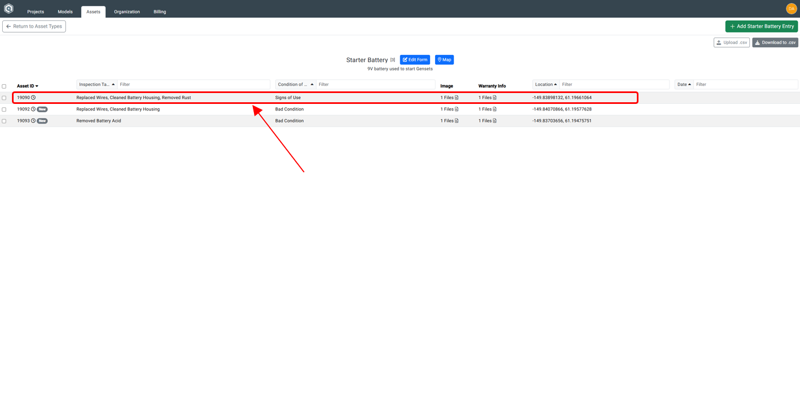Click the New badge on asset 19093
Viewport: 800px width, 396px height.
(42, 121)
